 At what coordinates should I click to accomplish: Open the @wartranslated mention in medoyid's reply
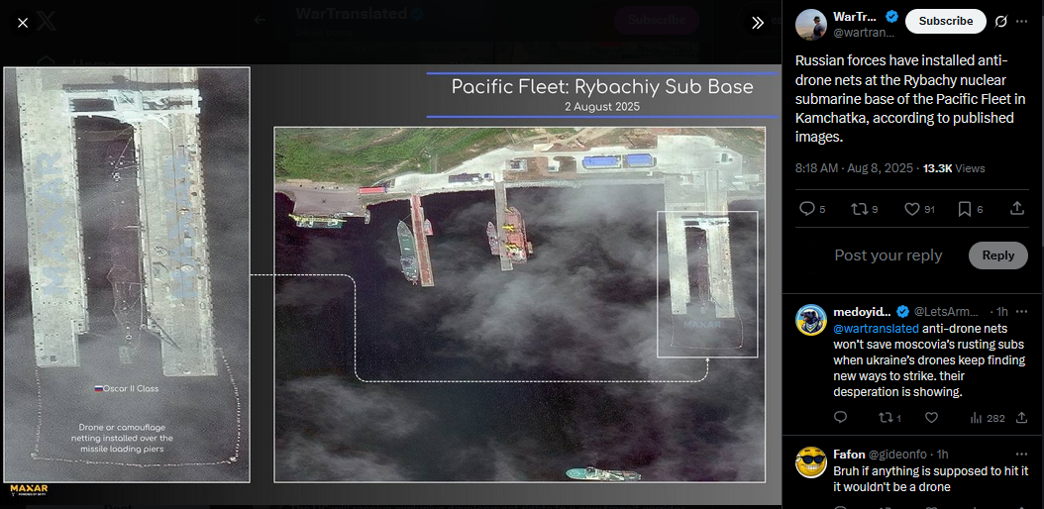point(877,328)
